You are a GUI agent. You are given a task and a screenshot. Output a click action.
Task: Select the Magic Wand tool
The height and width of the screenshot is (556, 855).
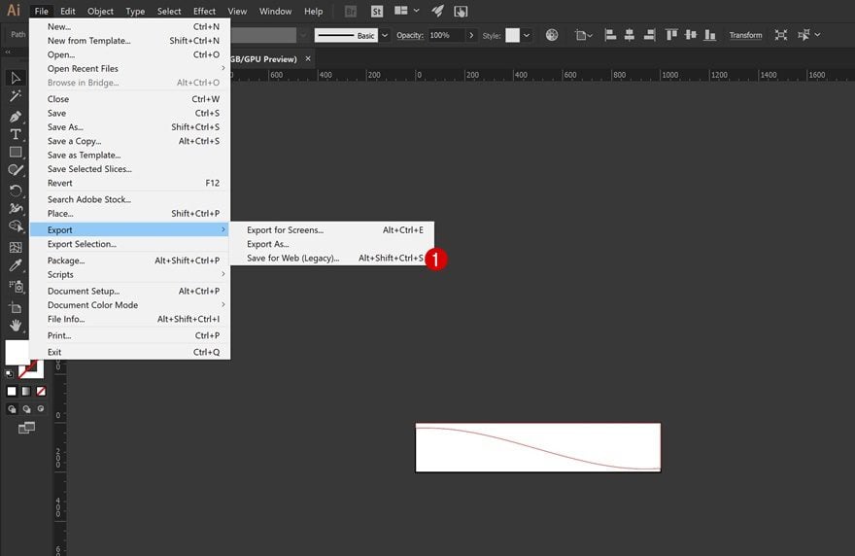(16, 96)
